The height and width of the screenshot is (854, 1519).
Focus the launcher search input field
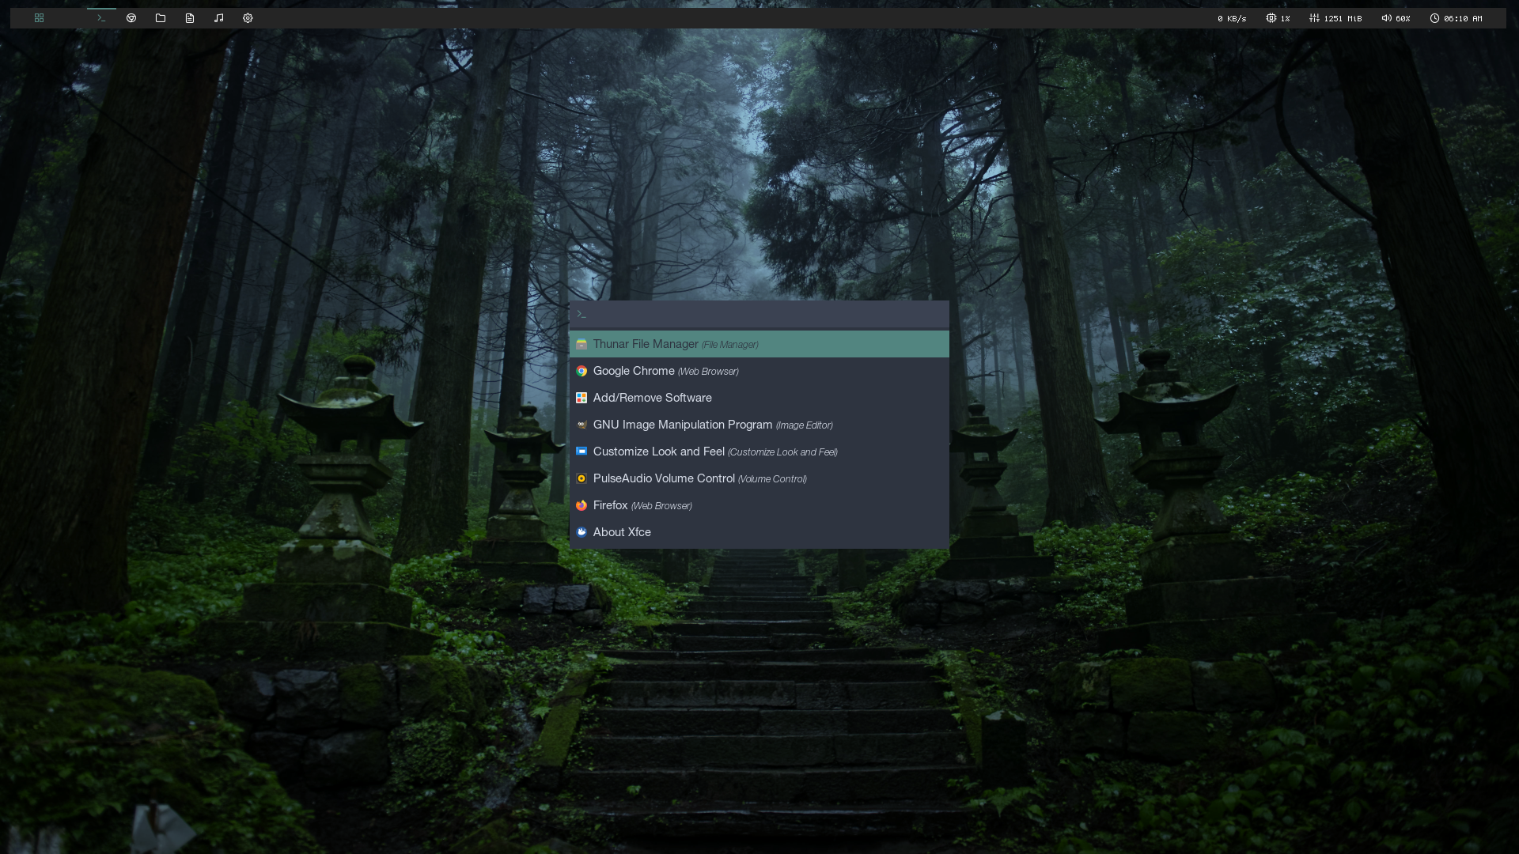759,314
